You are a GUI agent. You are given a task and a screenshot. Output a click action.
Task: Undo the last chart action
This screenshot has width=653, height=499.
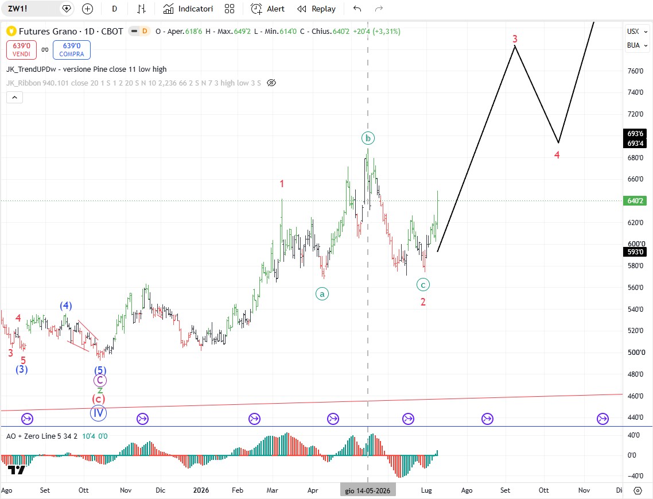click(357, 9)
